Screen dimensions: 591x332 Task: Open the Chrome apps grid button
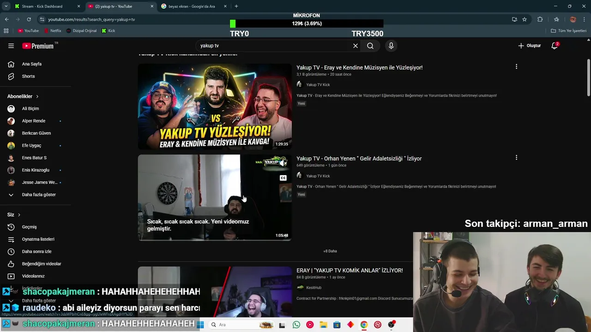click(x=6, y=30)
